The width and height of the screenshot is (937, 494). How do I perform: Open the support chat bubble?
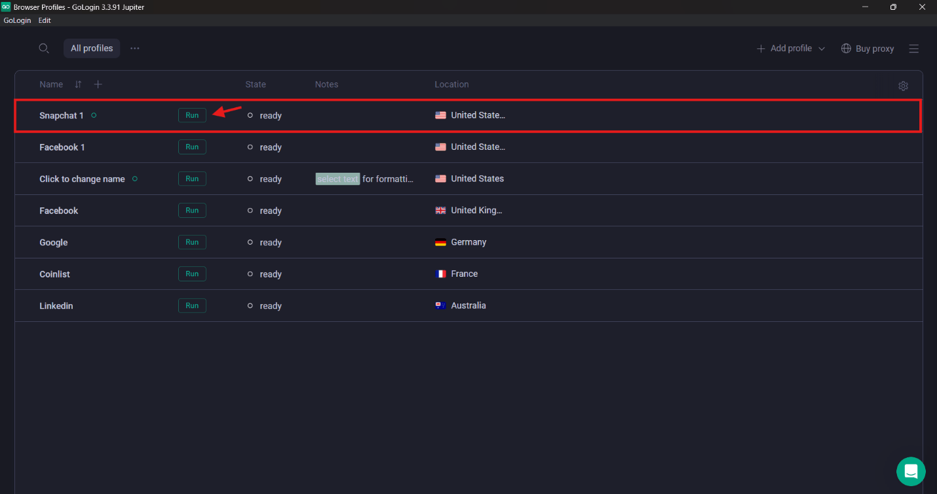point(911,471)
